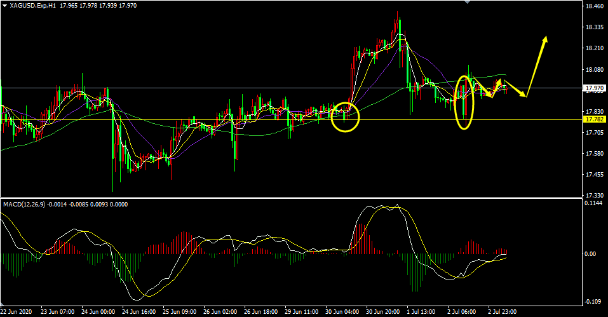This screenshot has width=608, height=317.
Task: Click the 2 Jul 23:00 time label
Action: (503, 311)
